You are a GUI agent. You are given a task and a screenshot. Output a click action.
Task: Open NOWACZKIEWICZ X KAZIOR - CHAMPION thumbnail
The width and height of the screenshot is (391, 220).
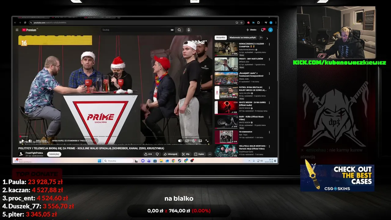pos(226,49)
